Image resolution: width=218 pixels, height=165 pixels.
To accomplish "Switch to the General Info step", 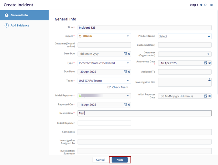I will click(x=19, y=15).
